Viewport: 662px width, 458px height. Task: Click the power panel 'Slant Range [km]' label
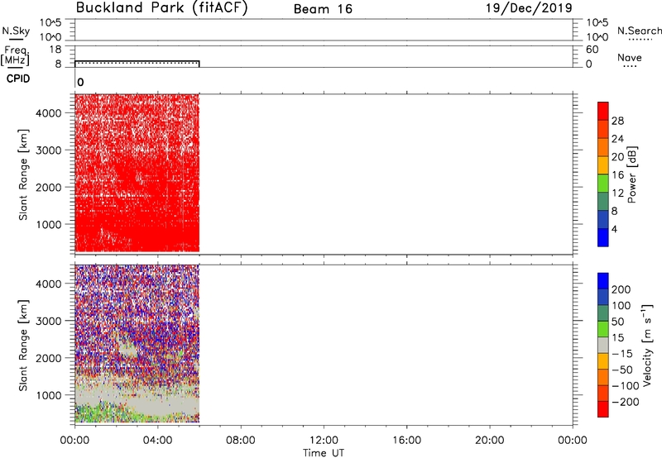click(x=23, y=174)
